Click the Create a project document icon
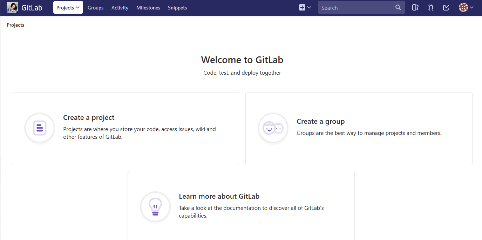This screenshot has height=240, width=482. coord(40,128)
